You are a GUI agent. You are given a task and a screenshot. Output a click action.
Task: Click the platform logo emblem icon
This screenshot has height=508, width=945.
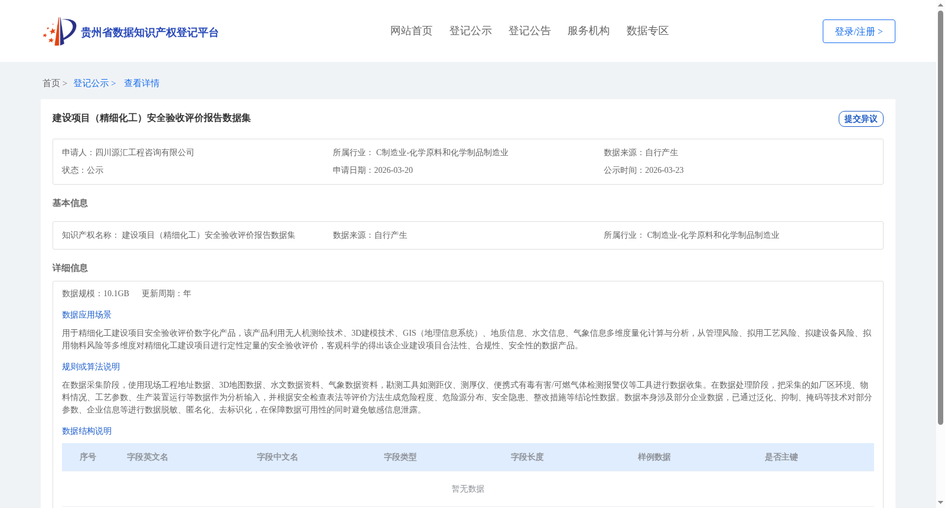click(x=60, y=31)
